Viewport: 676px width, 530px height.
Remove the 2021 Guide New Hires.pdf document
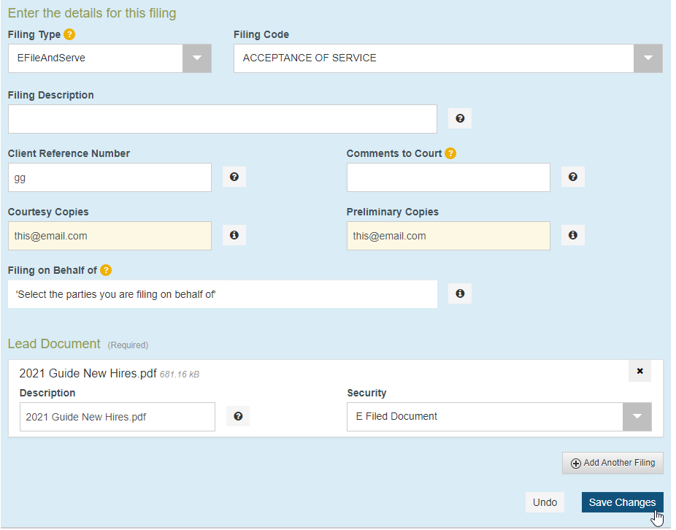click(x=639, y=371)
